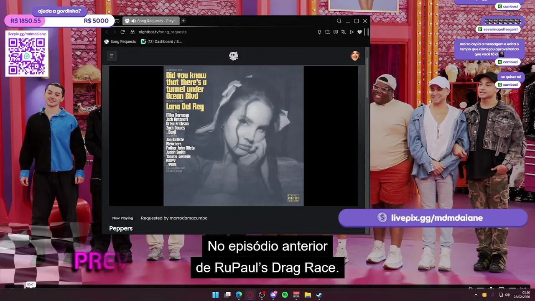Translate the page
Image resolution: width=535 pixels, height=301 pixels.
point(343,32)
